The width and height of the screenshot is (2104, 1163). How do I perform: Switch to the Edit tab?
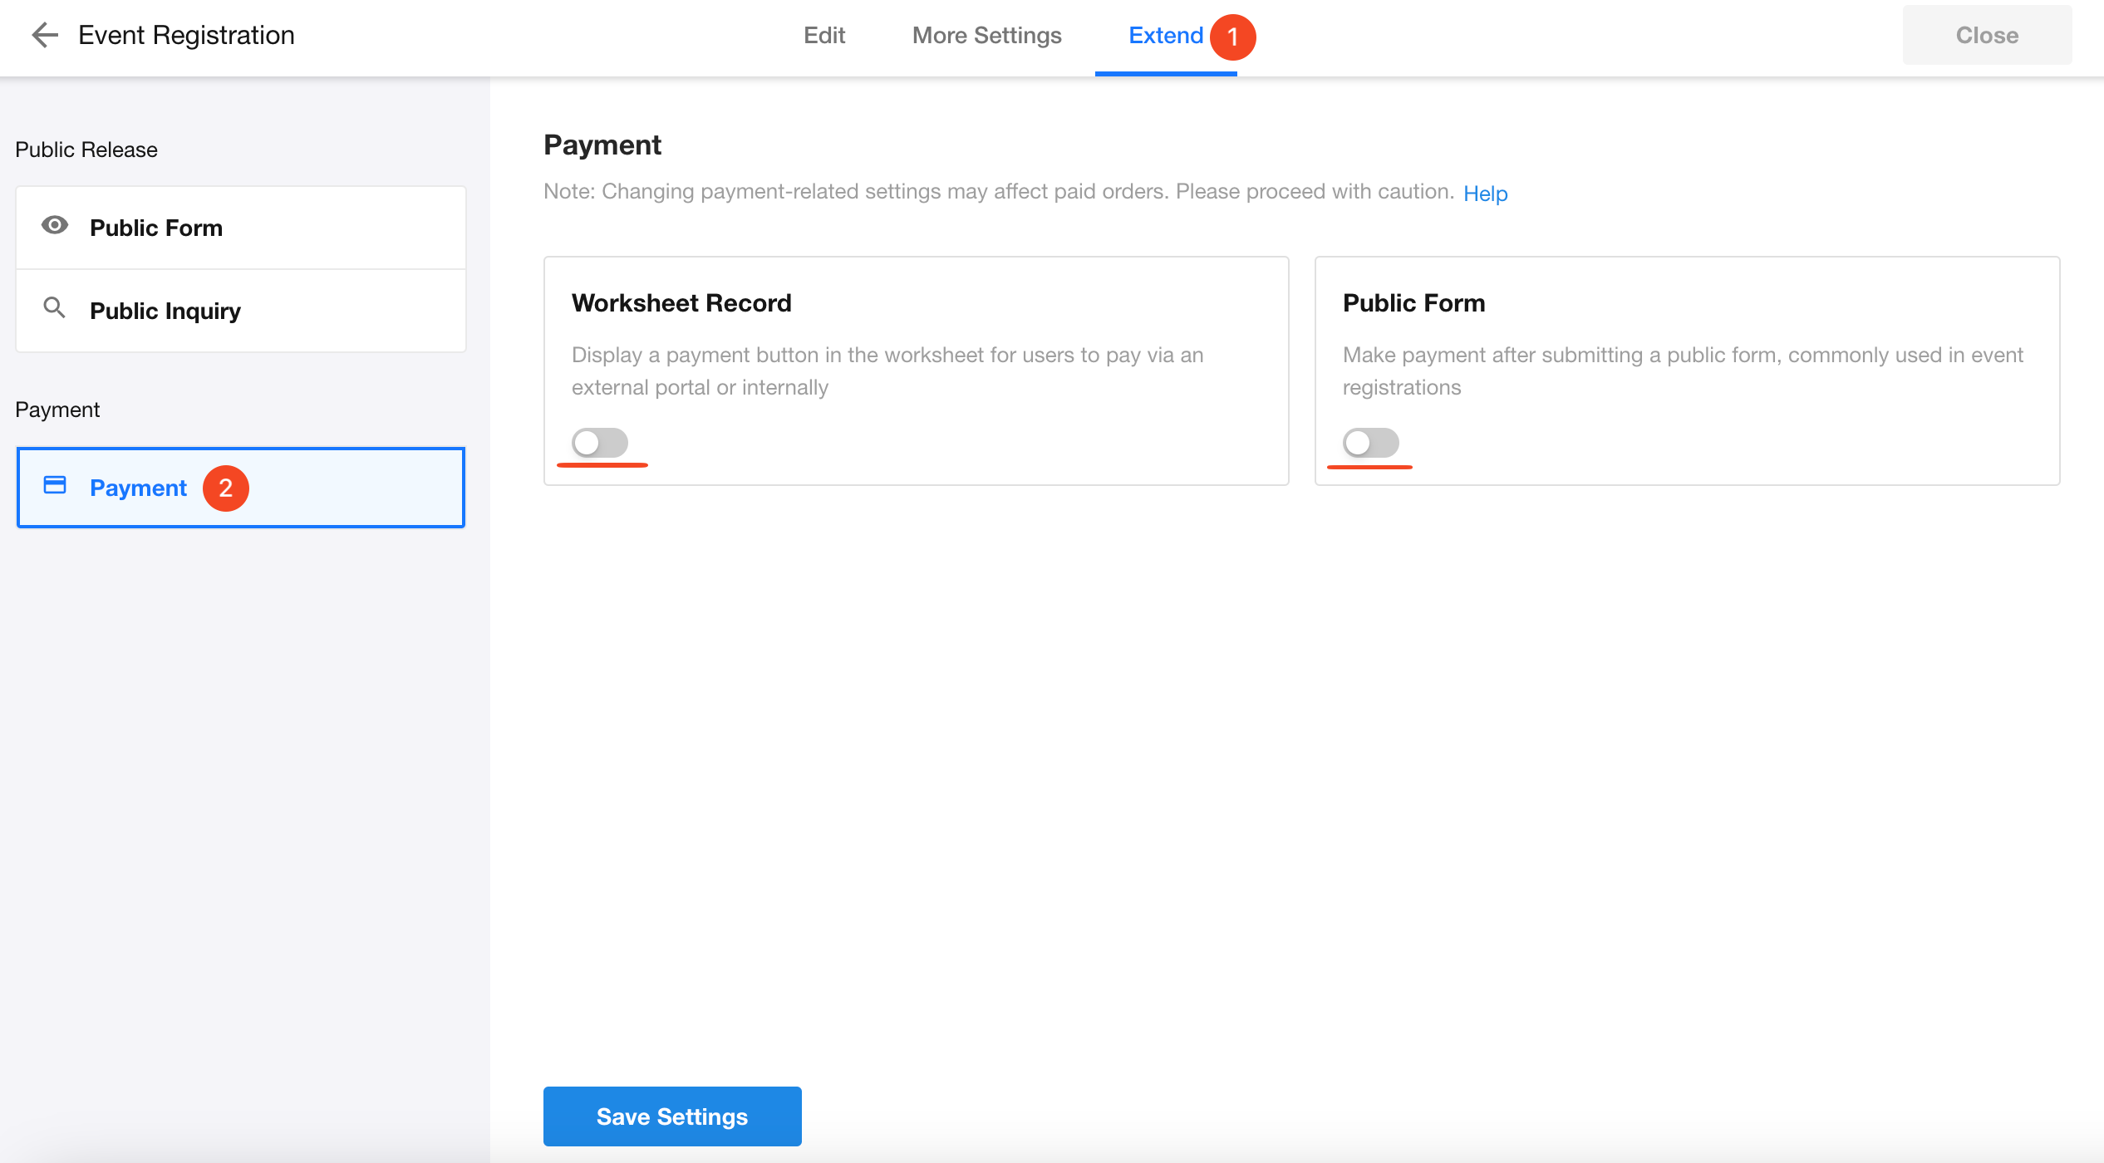coord(824,36)
